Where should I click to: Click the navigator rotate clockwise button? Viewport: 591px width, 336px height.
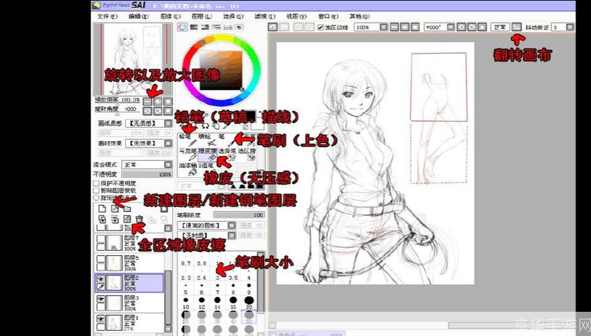coord(157,111)
